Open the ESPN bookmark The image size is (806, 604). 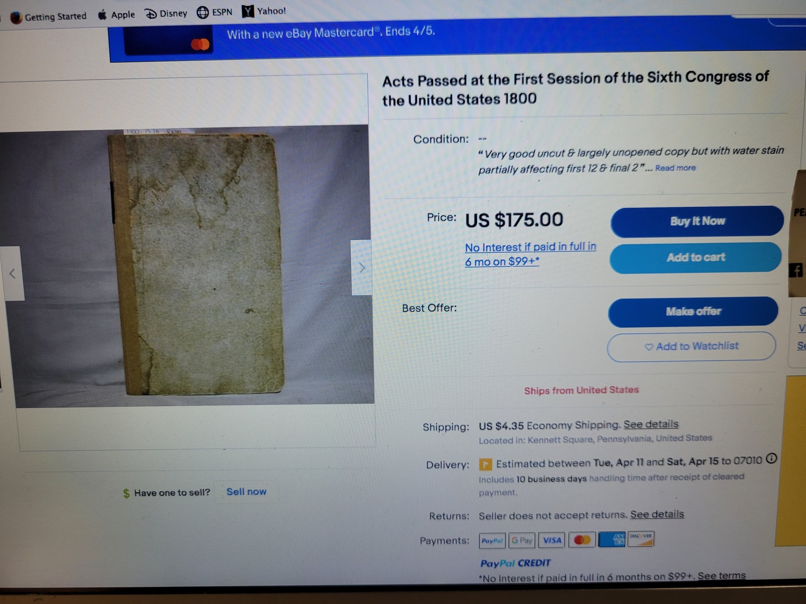point(215,12)
